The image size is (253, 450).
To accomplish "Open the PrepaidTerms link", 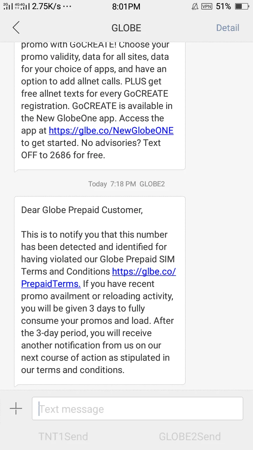I will click(98, 277).
